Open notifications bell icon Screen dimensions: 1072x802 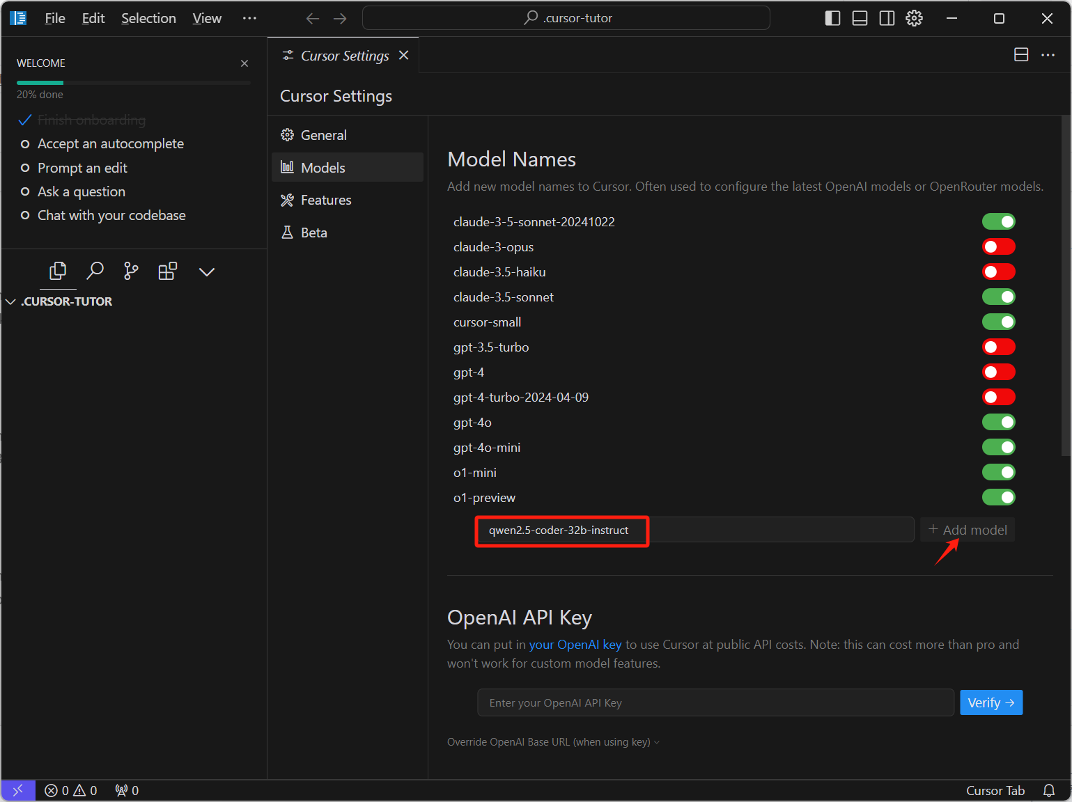click(x=1049, y=790)
